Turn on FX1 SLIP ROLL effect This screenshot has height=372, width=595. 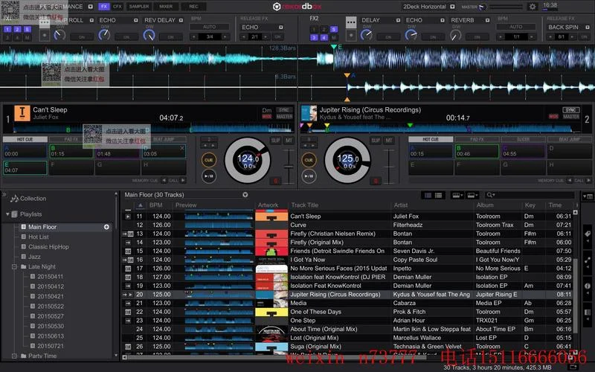pyautogui.click(x=82, y=36)
